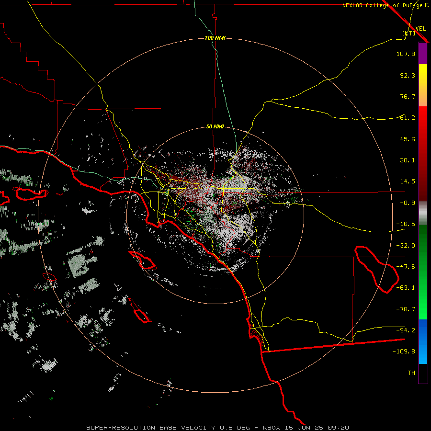The image size is (431, 431).
Task: Click the yellow-orange segment of velocity color bar
Action: 423,85
